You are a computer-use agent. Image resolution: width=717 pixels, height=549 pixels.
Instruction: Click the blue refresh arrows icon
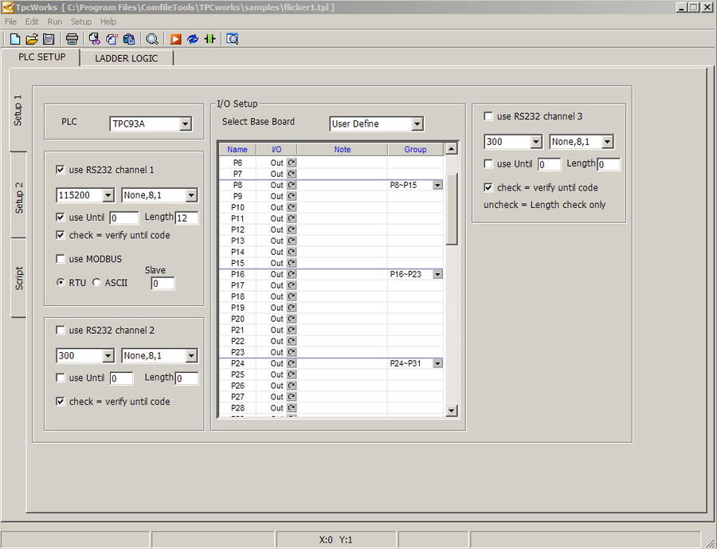point(193,39)
